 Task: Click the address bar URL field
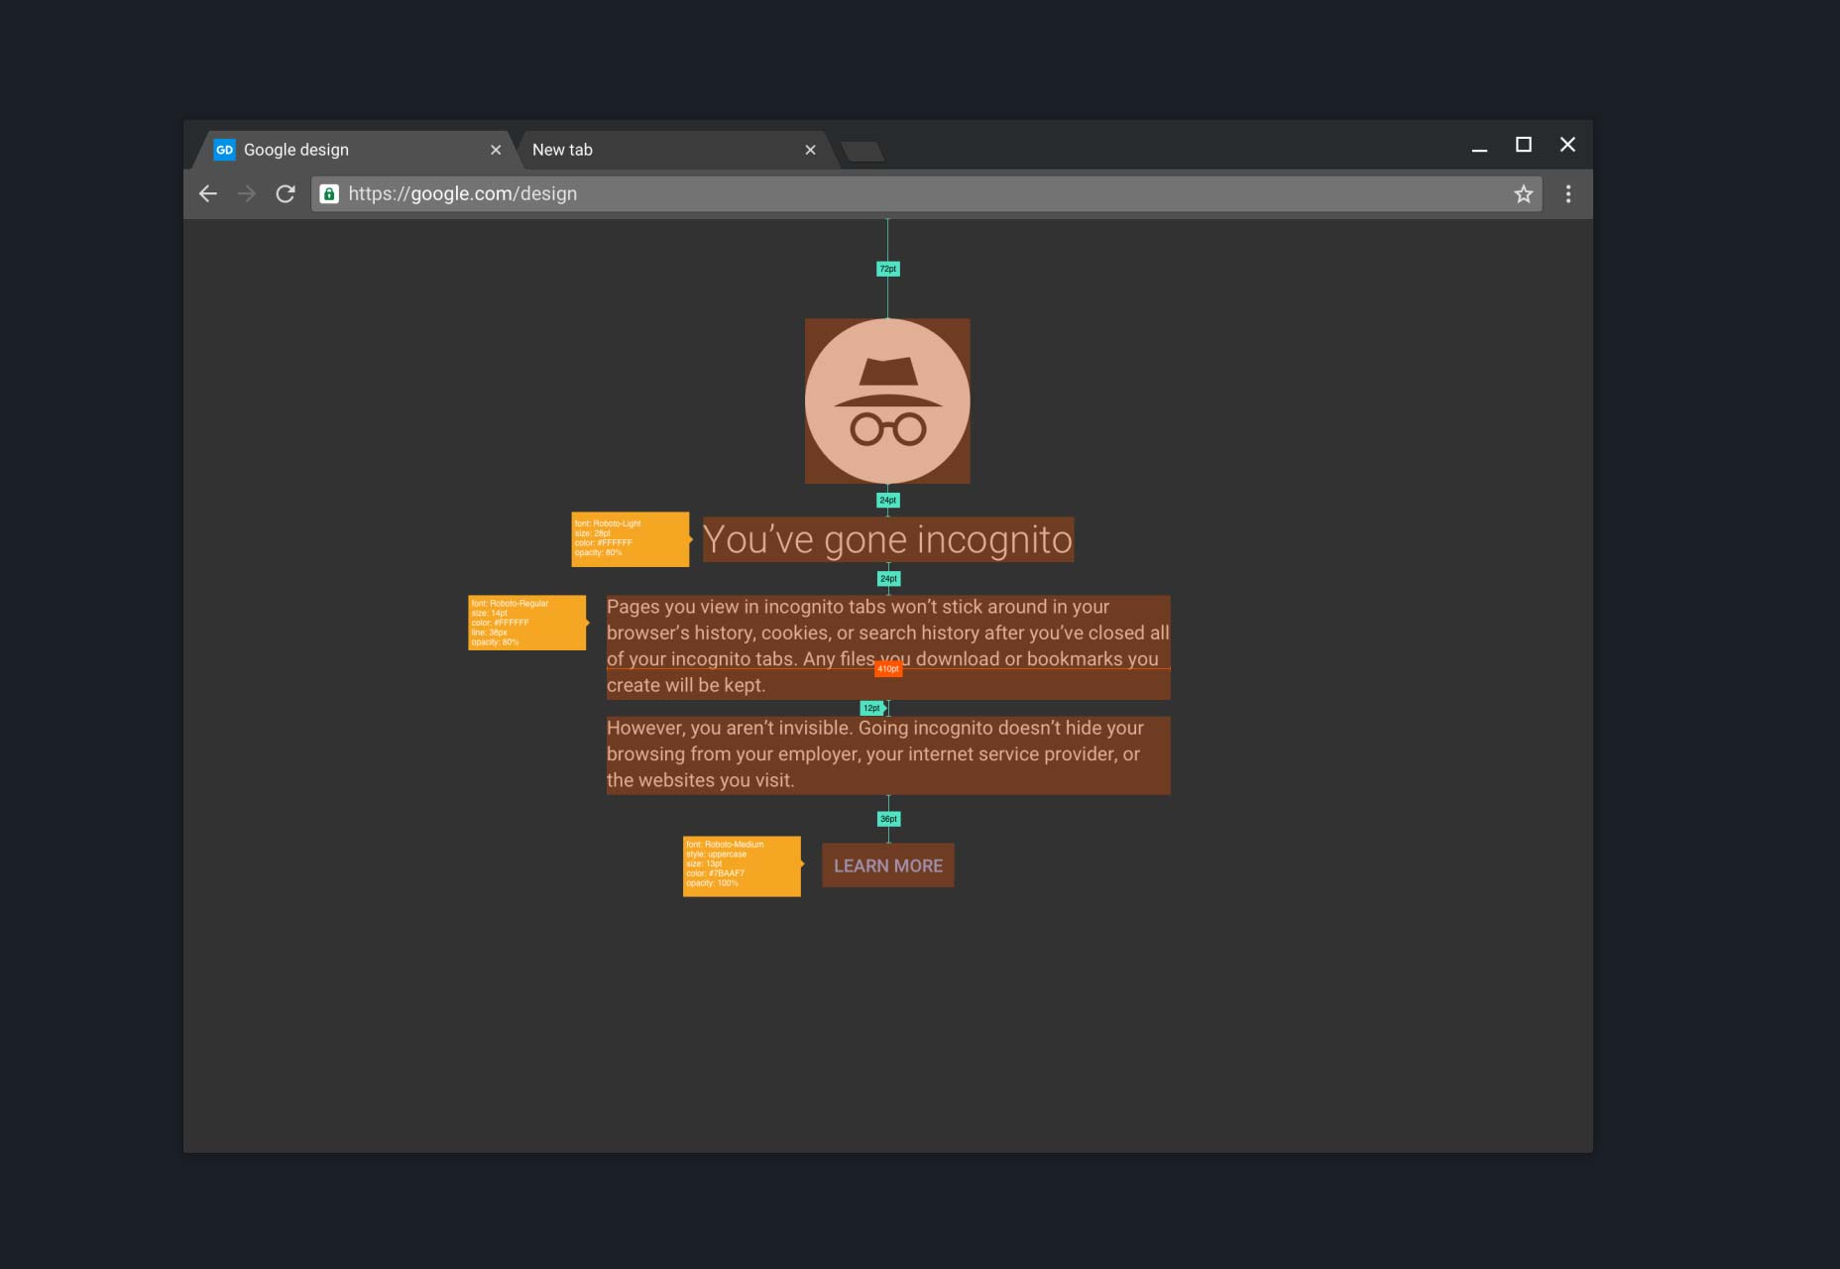tap(926, 194)
